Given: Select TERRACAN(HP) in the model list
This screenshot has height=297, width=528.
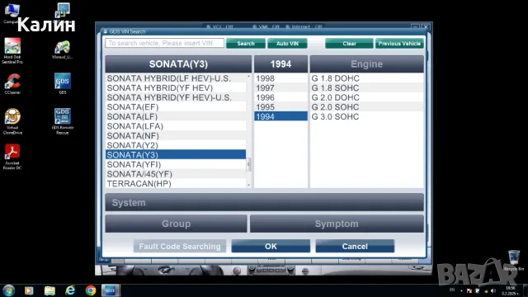Looking at the screenshot, I should pos(176,183).
